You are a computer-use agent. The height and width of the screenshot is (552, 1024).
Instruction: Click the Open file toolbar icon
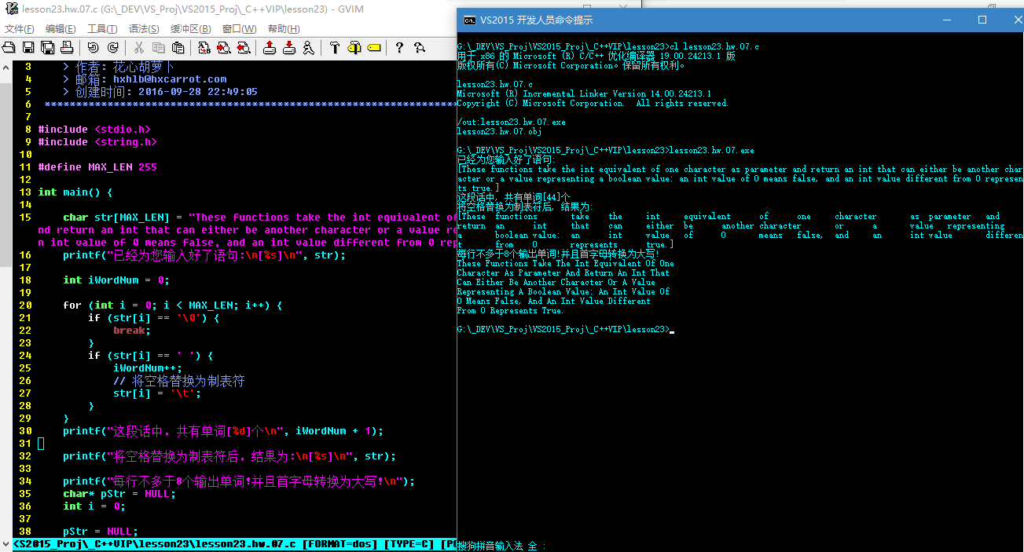9,48
